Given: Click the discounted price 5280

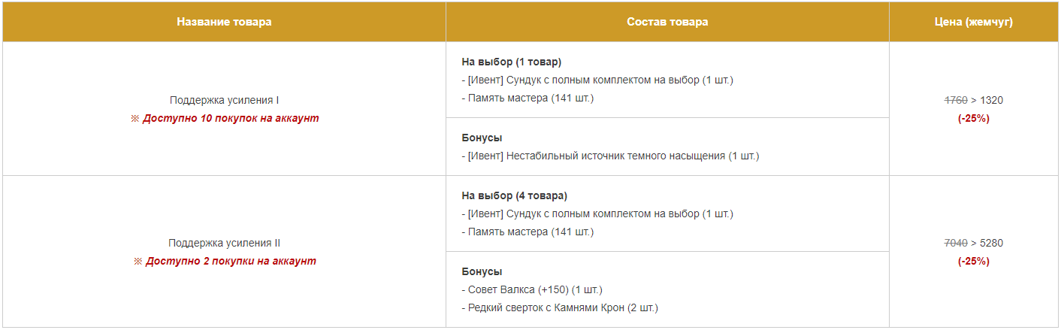Looking at the screenshot, I should (991, 243).
